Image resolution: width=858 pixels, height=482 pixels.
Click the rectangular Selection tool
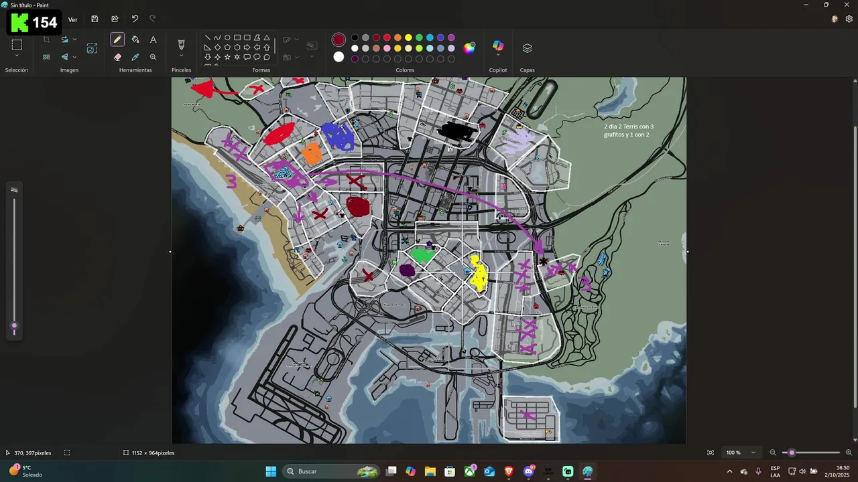pyautogui.click(x=17, y=45)
